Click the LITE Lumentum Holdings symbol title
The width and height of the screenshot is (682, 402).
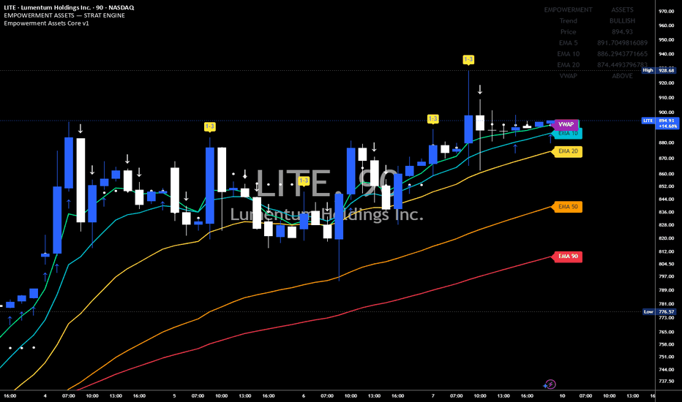click(69, 7)
